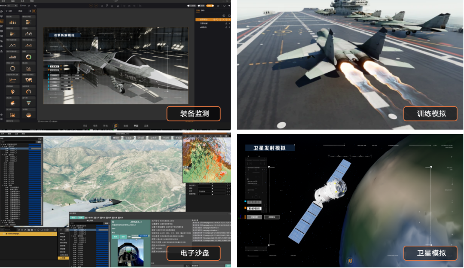Collapse the root node of sandbox scene tree
464x268 pixels.
point(1,144)
